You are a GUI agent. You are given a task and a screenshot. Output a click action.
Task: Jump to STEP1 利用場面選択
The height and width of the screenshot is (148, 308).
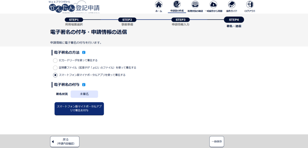(74, 20)
